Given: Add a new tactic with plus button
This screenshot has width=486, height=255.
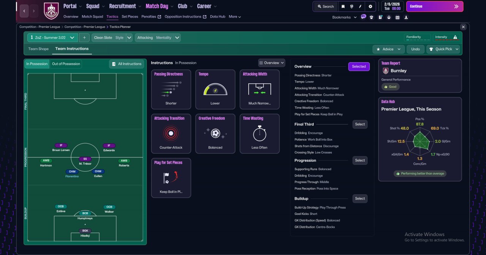Looking at the screenshot, I should [84, 38].
